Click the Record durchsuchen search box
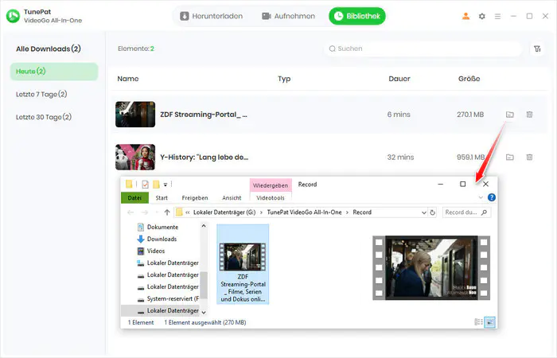Screen dimensions: 557x358 466,212
